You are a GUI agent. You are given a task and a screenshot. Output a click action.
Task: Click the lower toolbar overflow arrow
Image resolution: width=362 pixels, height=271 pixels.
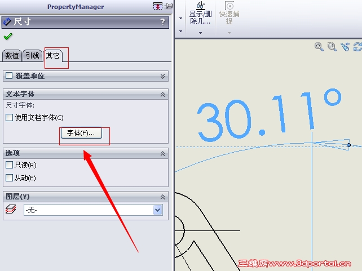click(181, 31)
